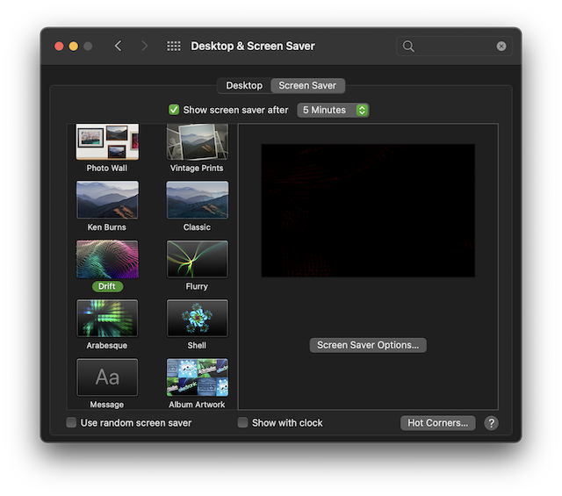Clear search field with the X icon
Screen dimensions: 562x496
[501, 47]
